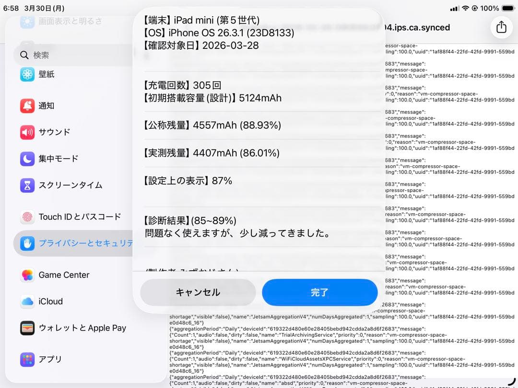The image size is (518, 388).
Task: Open the 壁紙 flower icon
Action: coord(27,74)
